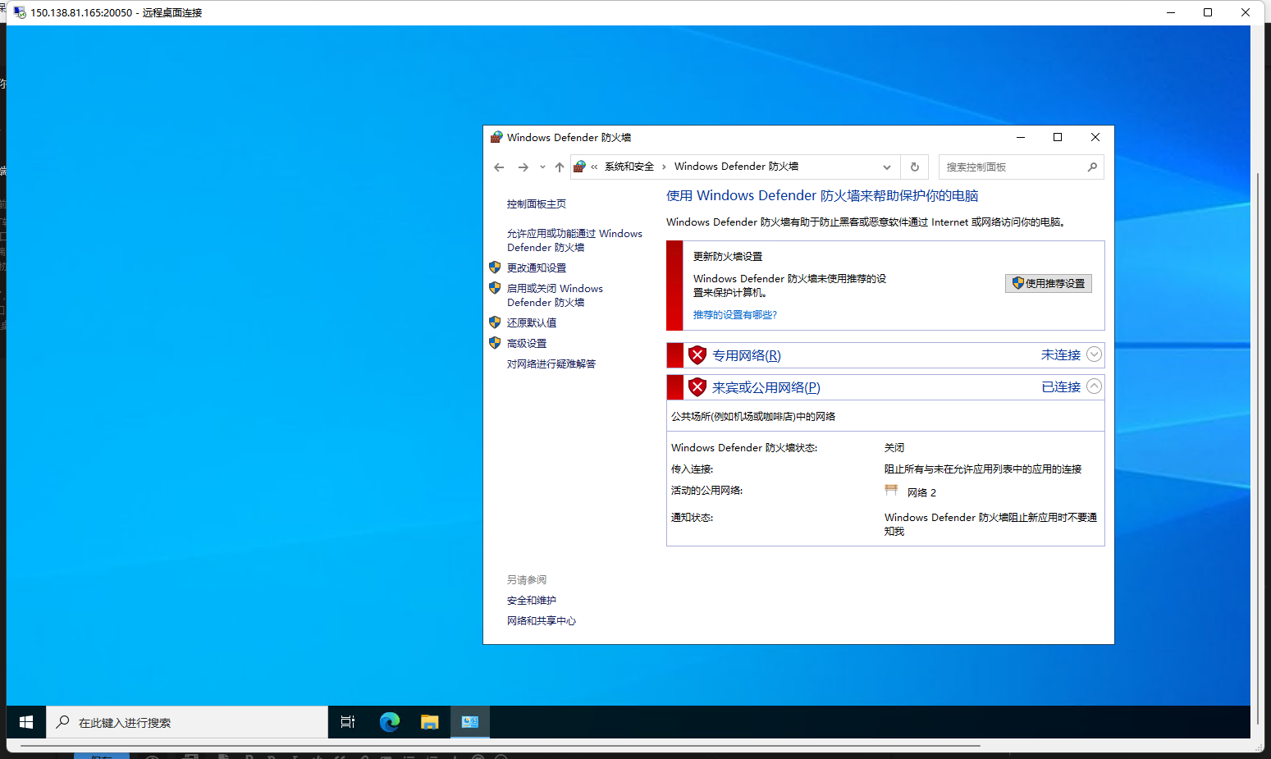The width and height of the screenshot is (1271, 759).
Task: Click the search magnifier icon in control panel
Action: tap(1092, 167)
